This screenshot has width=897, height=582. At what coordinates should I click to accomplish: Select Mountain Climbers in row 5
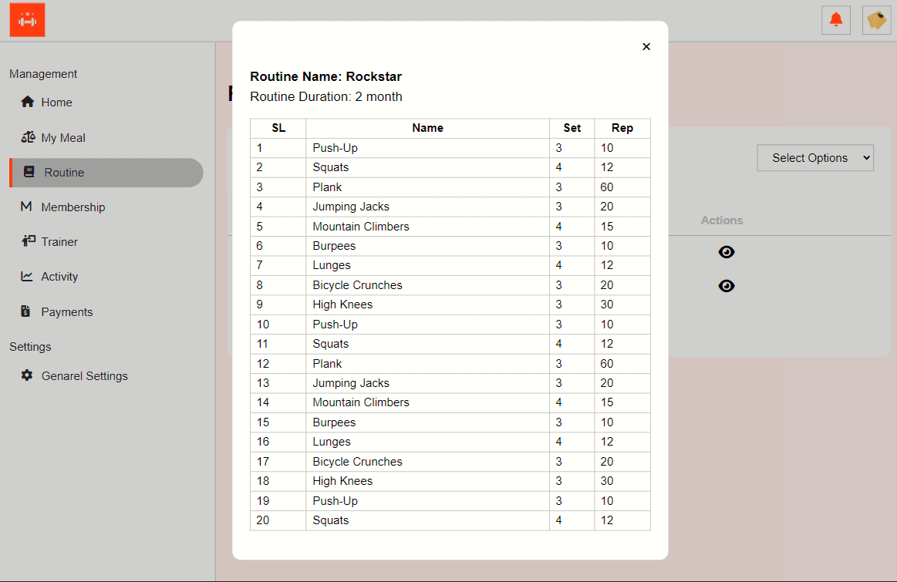click(361, 227)
